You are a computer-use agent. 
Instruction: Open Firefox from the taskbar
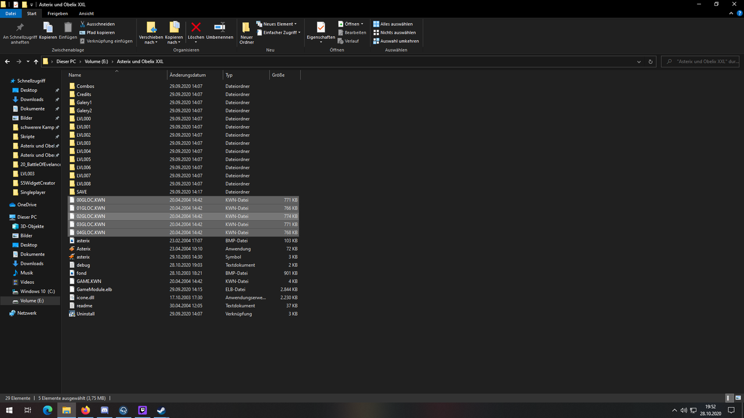pyautogui.click(x=85, y=410)
